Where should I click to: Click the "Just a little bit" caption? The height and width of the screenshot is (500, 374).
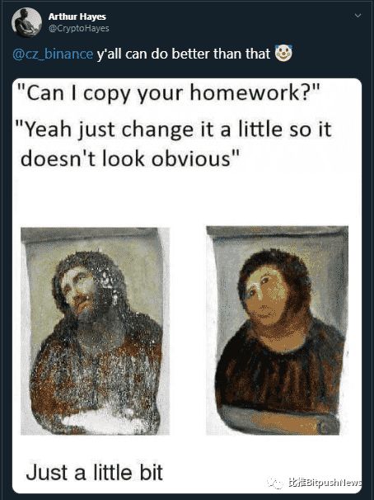tap(95, 472)
